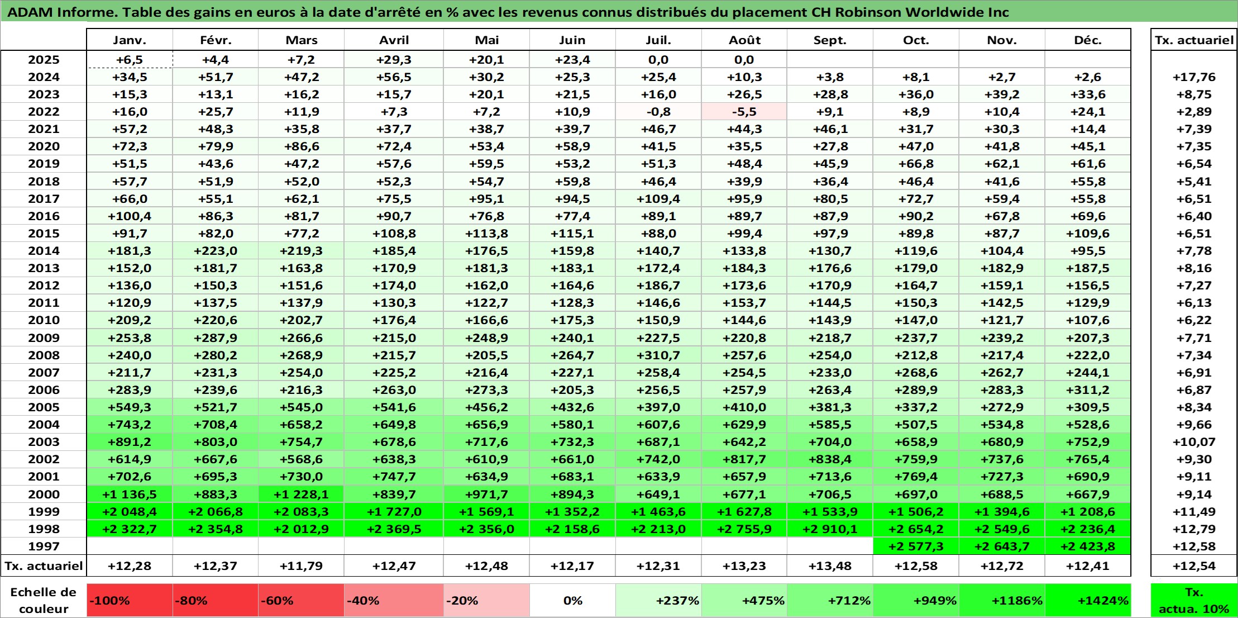The height and width of the screenshot is (618, 1238).
Task: Click the +891,2 cell in 2003
Action: click(130, 442)
